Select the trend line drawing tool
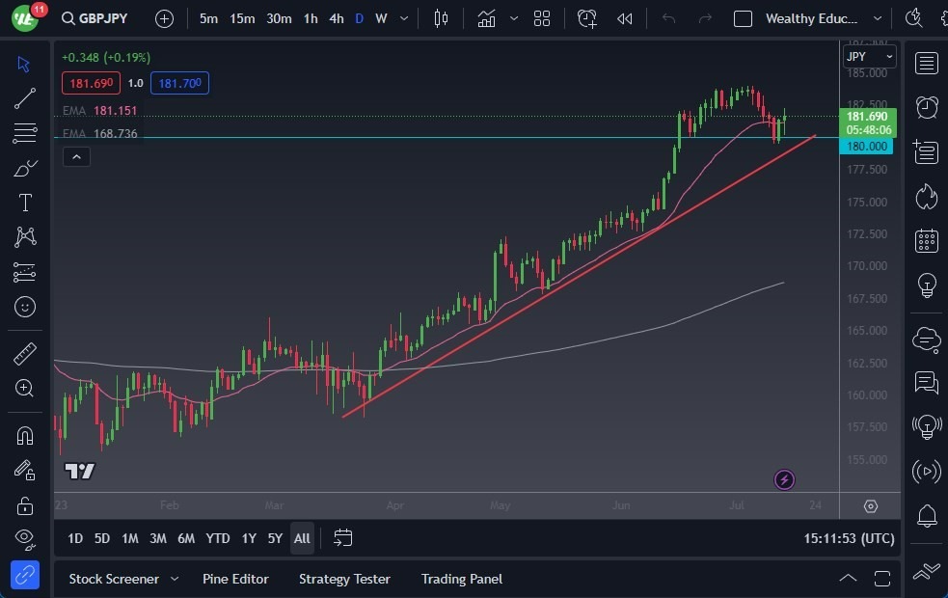 [x=25, y=98]
